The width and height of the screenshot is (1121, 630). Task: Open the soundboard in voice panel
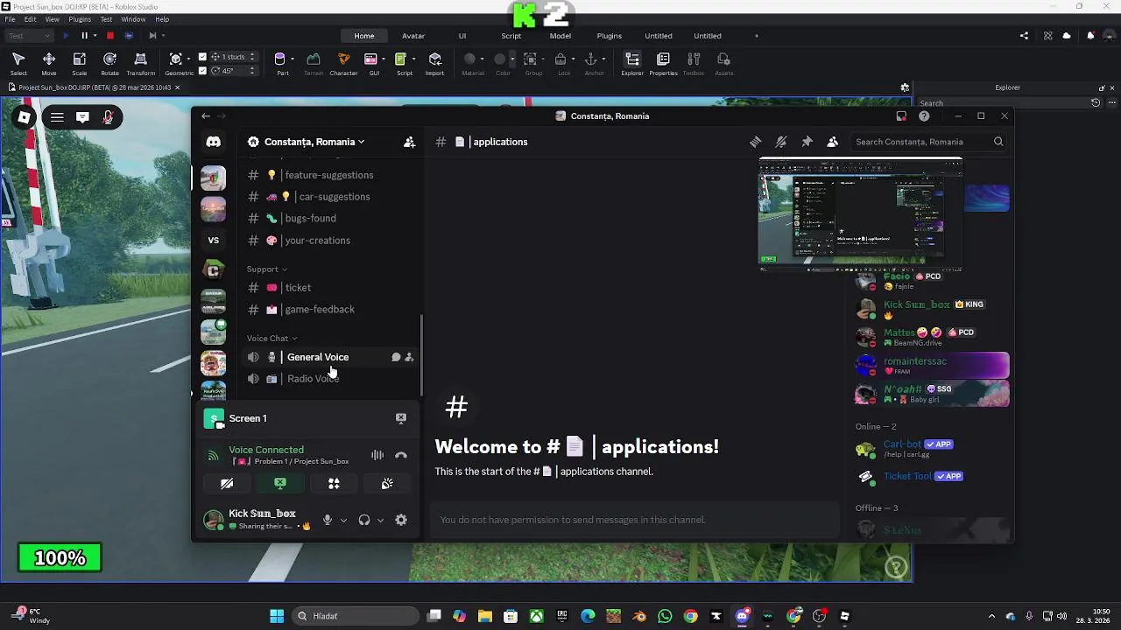(x=387, y=483)
